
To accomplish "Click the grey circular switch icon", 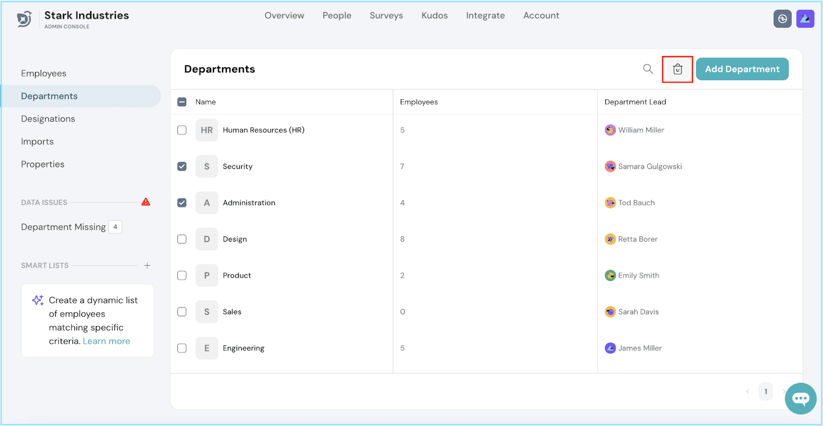I will click(782, 18).
